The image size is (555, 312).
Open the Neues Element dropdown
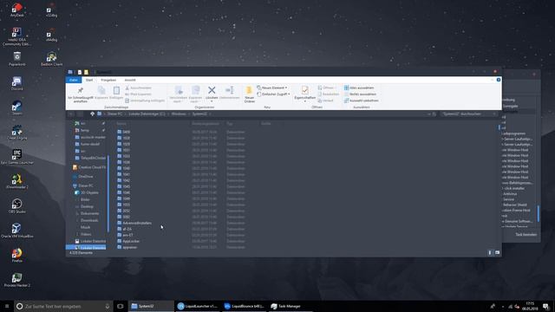coord(271,88)
